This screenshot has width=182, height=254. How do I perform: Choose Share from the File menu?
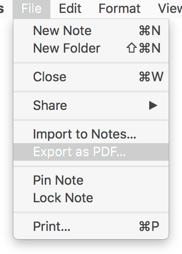point(91,105)
